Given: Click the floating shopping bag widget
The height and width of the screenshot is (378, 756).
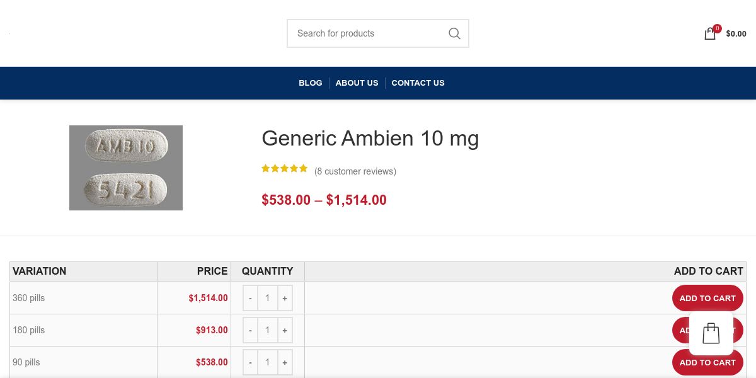Looking at the screenshot, I should pos(711,333).
